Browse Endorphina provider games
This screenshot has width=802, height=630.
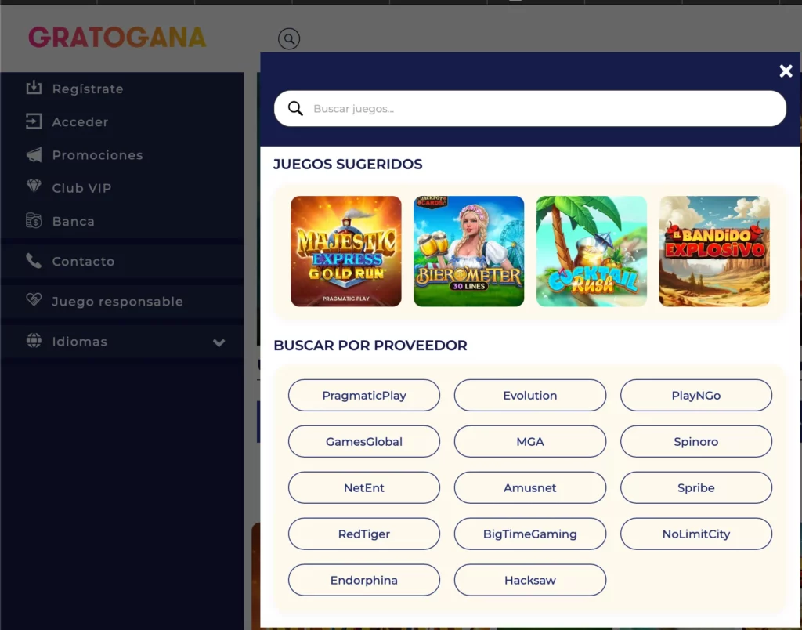363,580
